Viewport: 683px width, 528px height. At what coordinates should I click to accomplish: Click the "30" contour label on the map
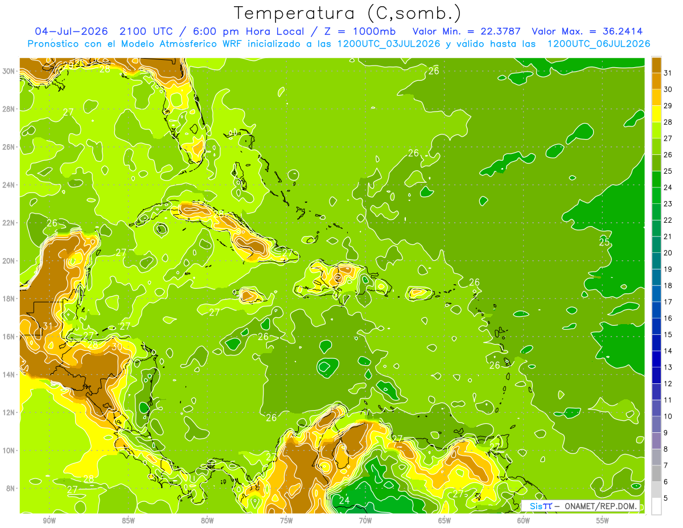(x=117, y=346)
